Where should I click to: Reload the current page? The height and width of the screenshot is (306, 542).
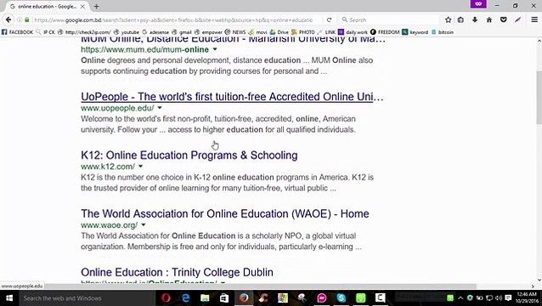pyautogui.click(x=329, y=20)
